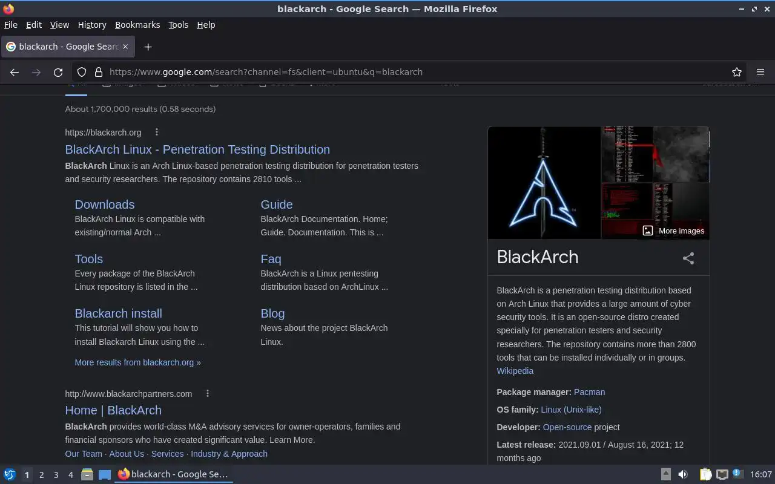
Task: Switch to workspace 4
Action: click(70, 475)
